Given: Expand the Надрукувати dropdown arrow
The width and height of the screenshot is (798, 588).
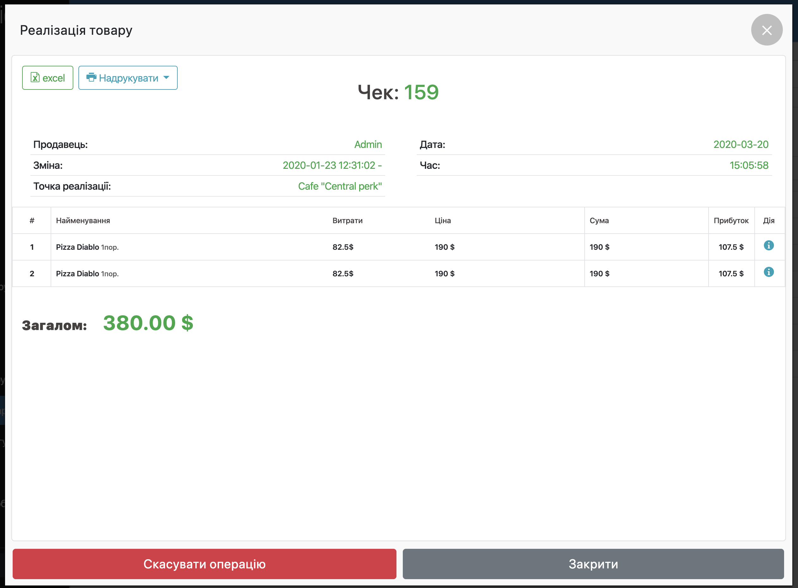Looking at the screenshot, I should (x=166, y=77).
